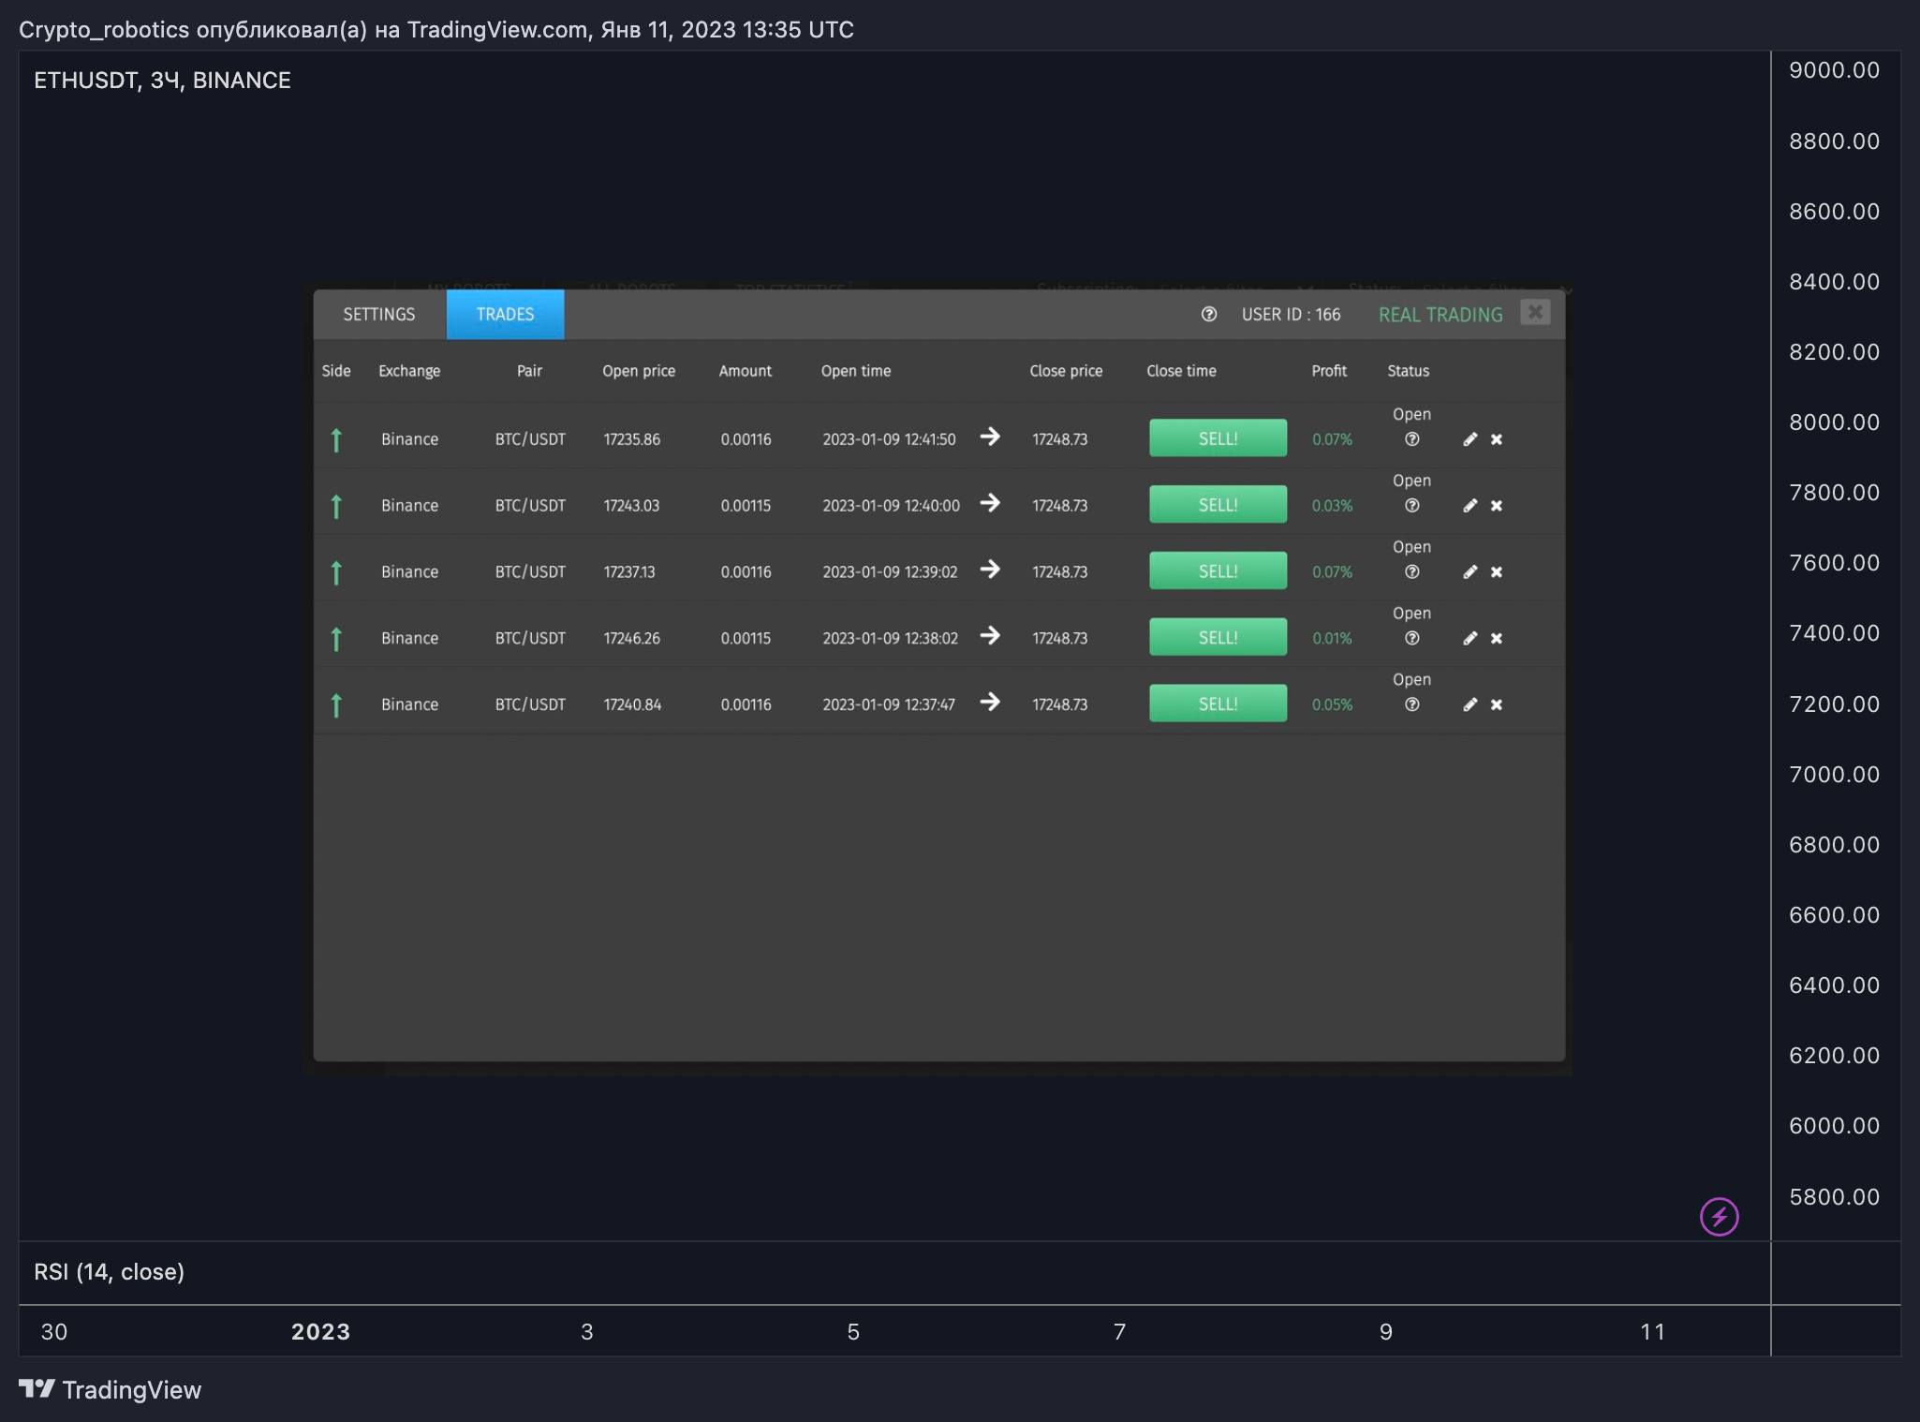This screenshot has width=1920, height=1422.
Task: Click the Profit column header
Action: tap(1329, 371)
